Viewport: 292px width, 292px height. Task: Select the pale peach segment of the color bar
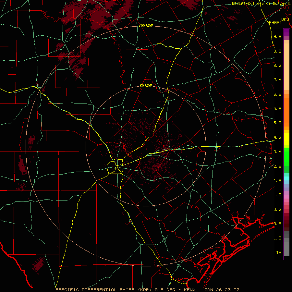(286, 67)
